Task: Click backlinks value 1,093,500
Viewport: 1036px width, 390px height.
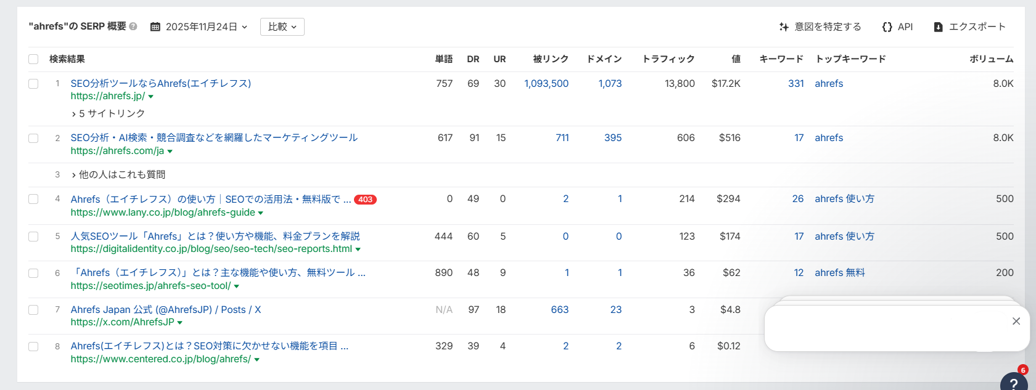Action: [546, 83]
